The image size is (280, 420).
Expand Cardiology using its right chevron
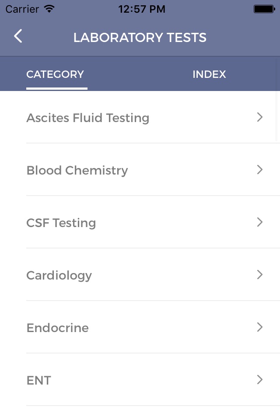pyautogui.click(x=259, y=275)
